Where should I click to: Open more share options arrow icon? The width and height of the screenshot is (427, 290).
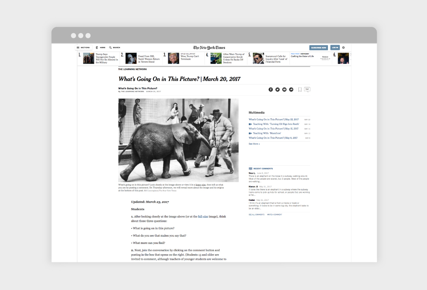click(291, 90)
